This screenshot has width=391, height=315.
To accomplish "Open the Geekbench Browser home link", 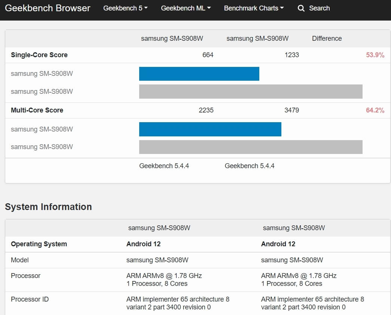I will (48, 8).
